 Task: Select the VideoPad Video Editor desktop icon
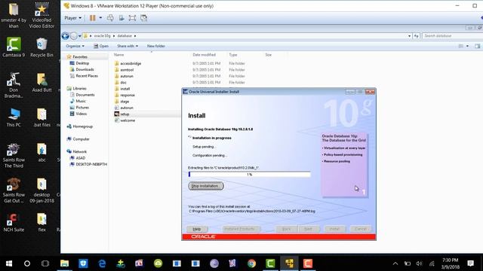42,15
